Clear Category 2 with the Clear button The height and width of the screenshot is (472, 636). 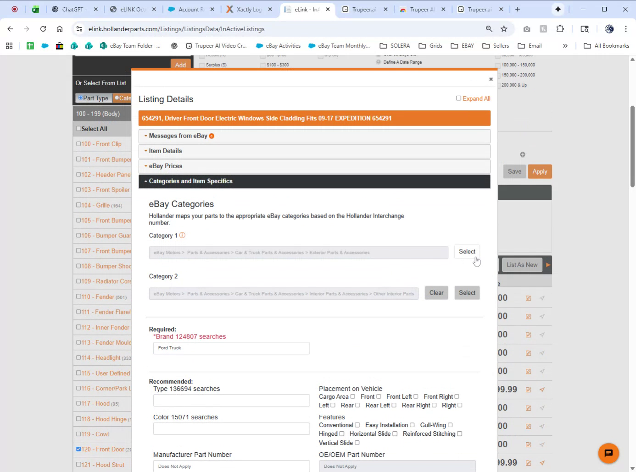pos(436,293)
